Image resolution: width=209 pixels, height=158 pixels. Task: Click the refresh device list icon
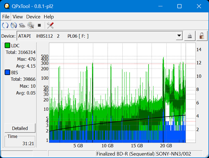click(x=5, y=25)
